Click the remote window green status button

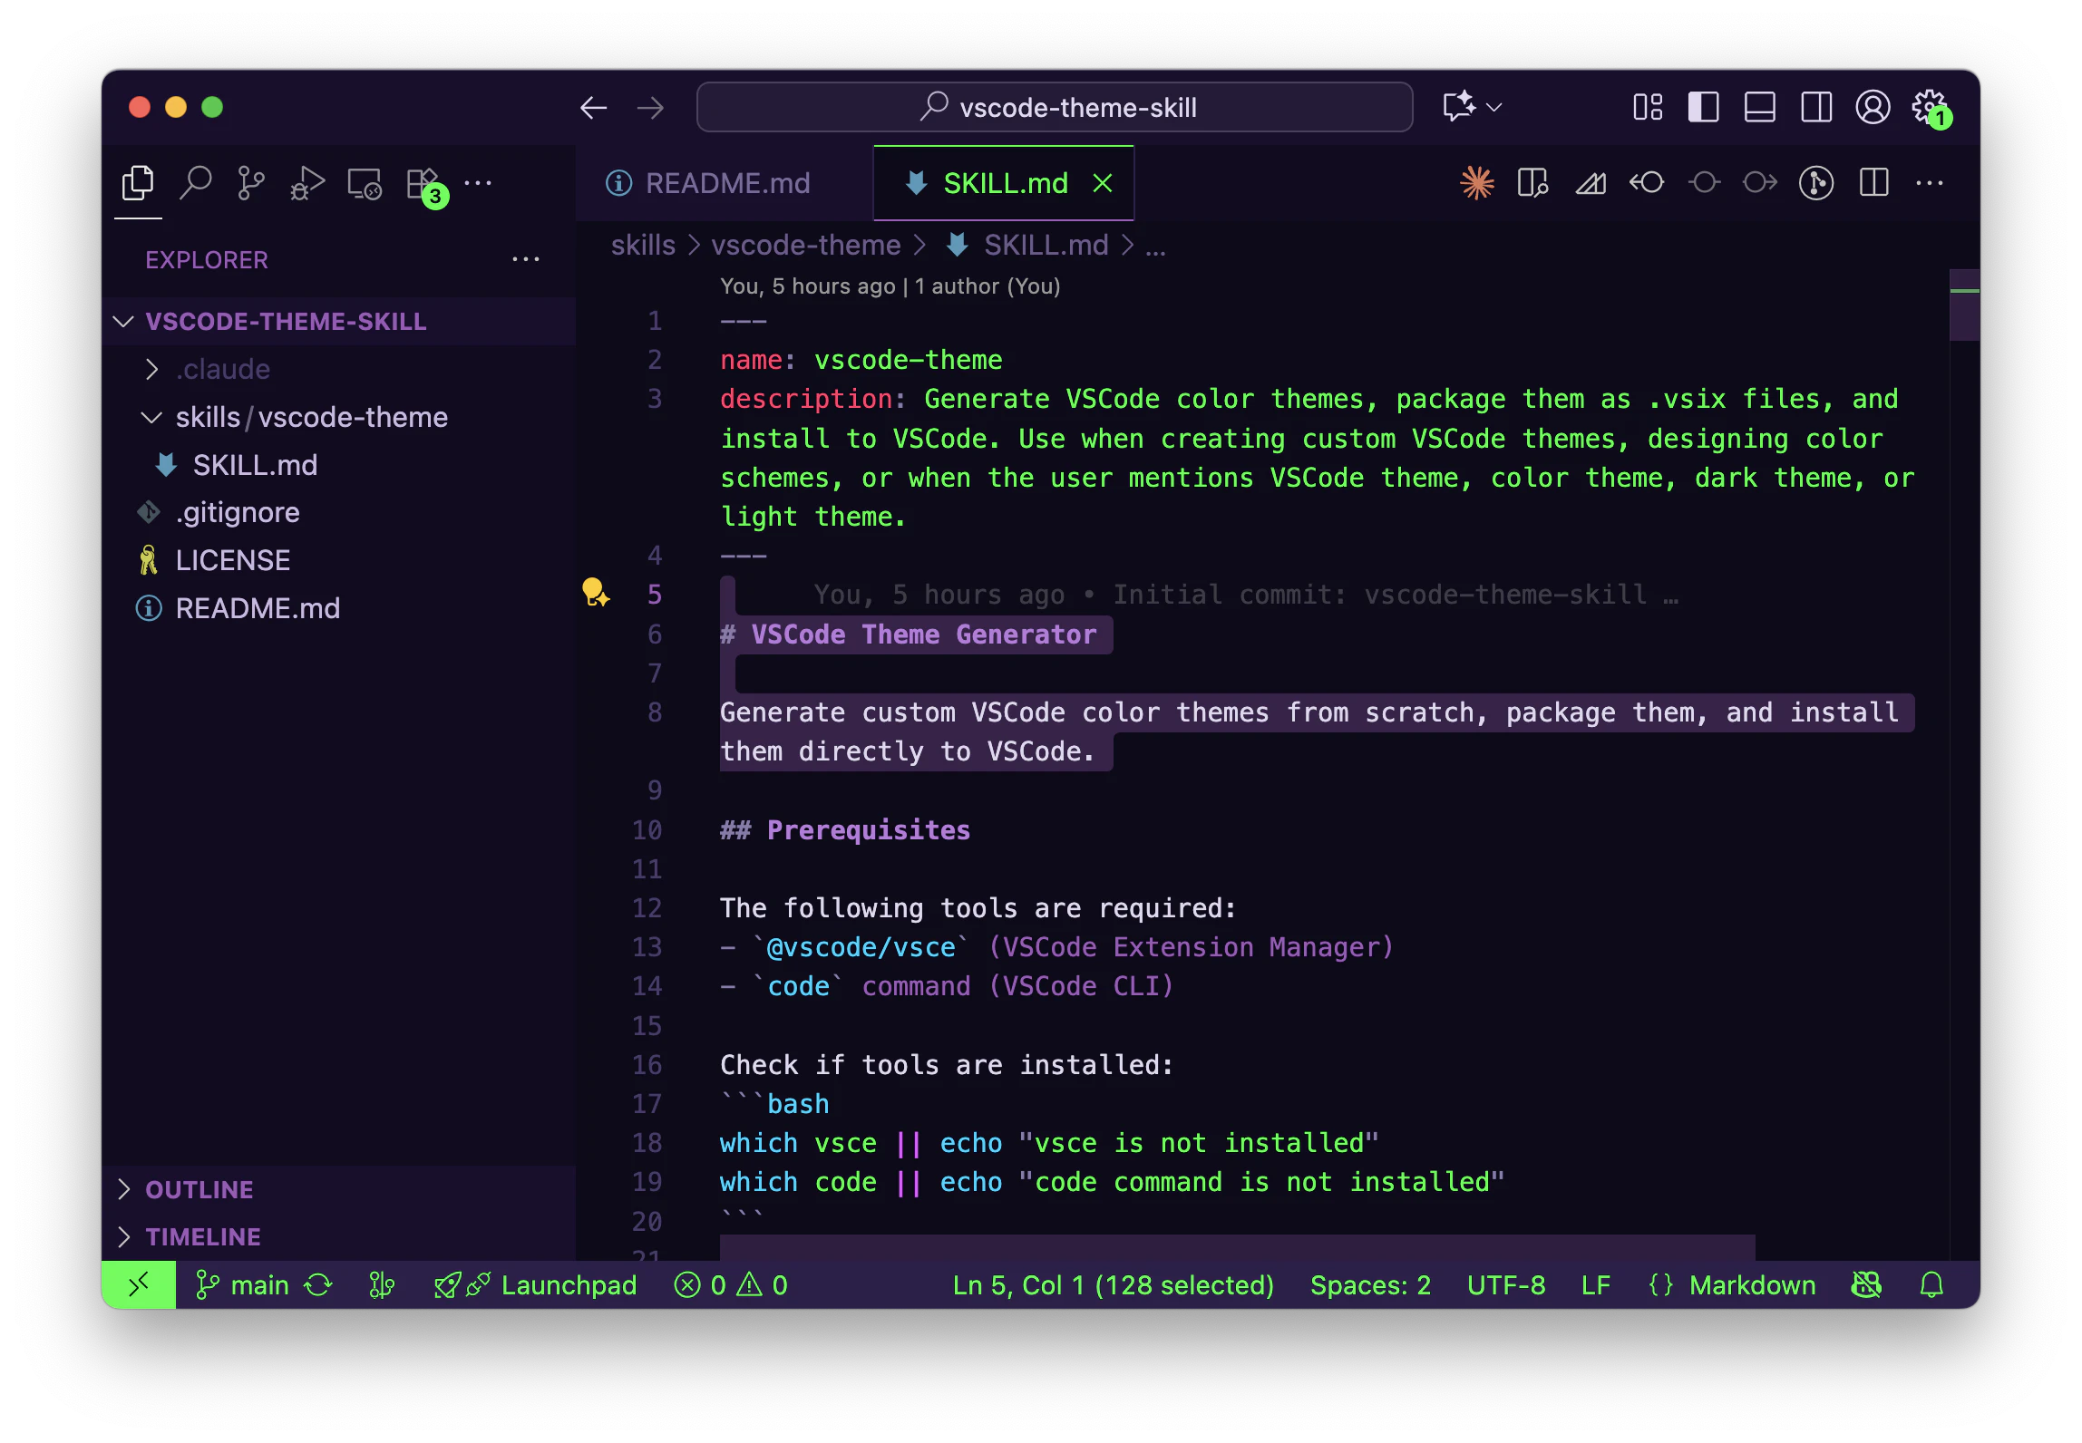coord(139,1284)
